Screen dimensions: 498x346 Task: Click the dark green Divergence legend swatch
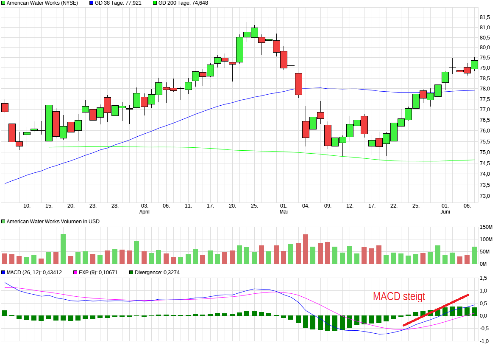(131, 273)
